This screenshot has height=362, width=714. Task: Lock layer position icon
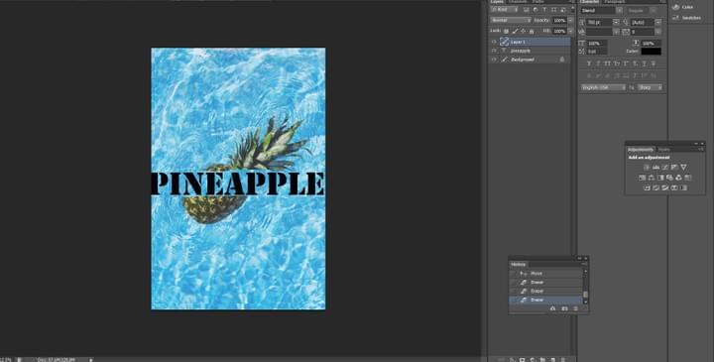524,31
